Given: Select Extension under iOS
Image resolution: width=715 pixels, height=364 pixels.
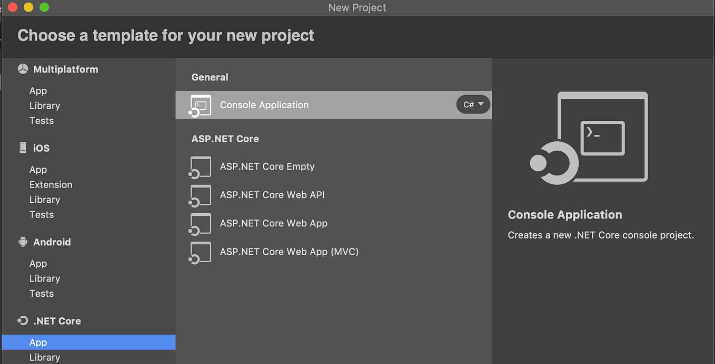Looking at the screenshot, I should [51, 184].
